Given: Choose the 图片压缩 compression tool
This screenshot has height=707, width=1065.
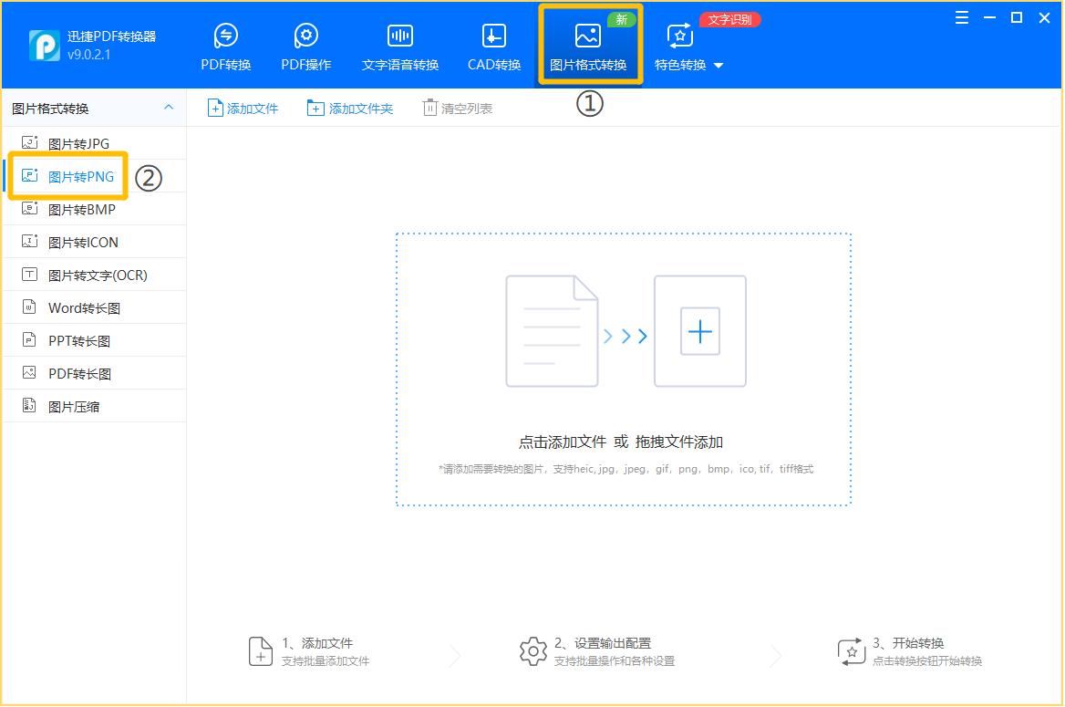Looking at the screenshot, I should point(73,405).
